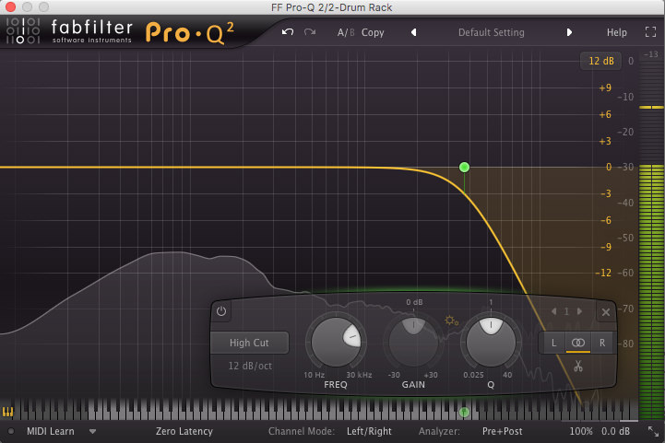Screen dimensions: 665x443
Task: Click the Pro-Q 2 product logo
Action: tap(190, 33)
